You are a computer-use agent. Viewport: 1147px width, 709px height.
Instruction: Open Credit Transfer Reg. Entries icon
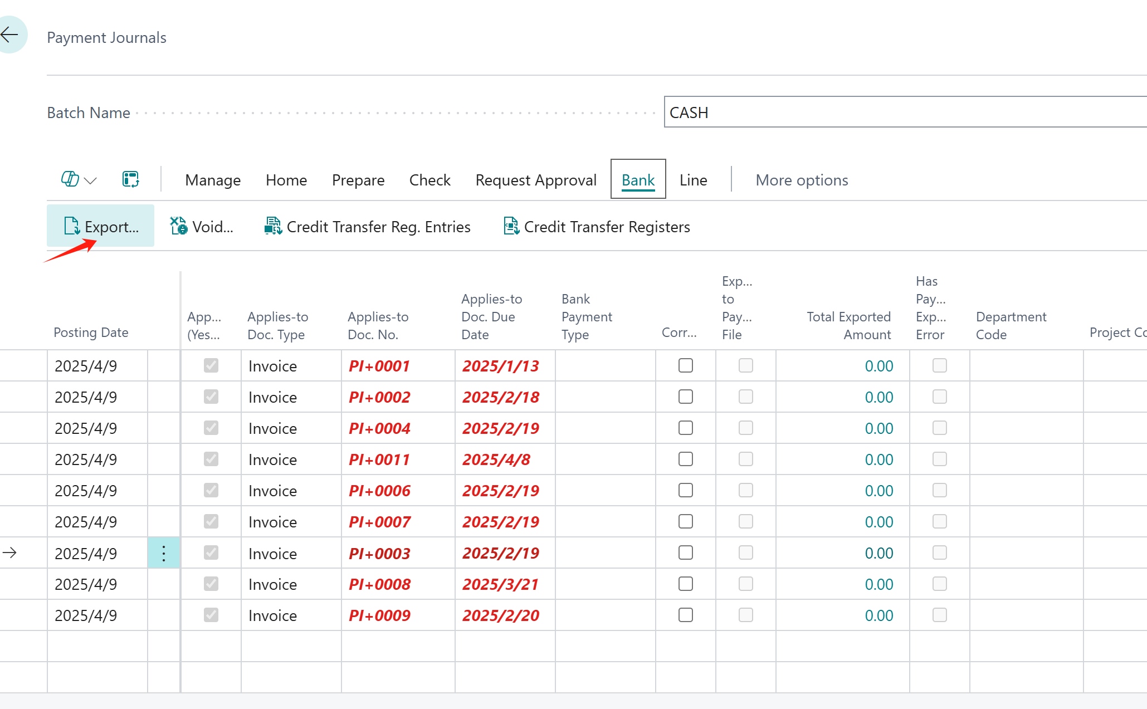(x=272, y=226)
